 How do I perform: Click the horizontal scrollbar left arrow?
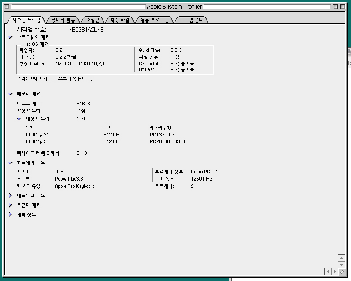pos(328,272)
